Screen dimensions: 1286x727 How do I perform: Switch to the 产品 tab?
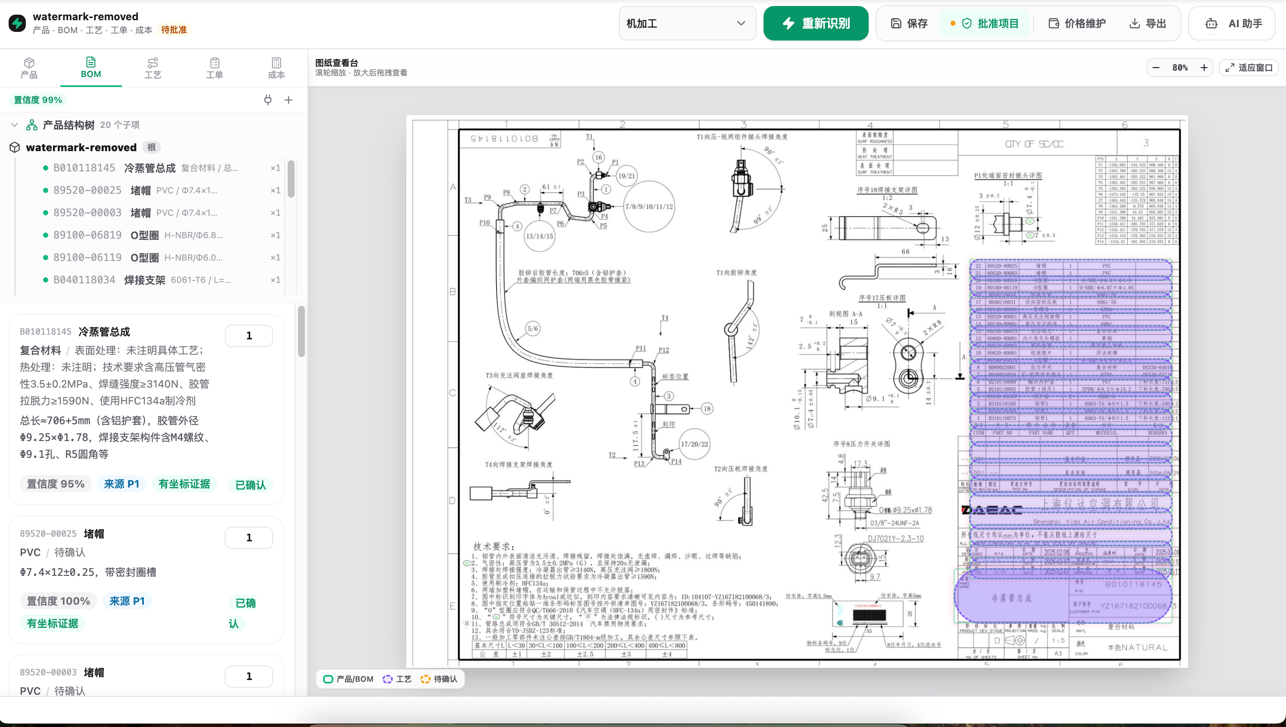(29, 68)
